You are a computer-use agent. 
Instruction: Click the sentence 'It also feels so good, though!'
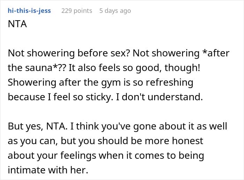coord(134,68)
